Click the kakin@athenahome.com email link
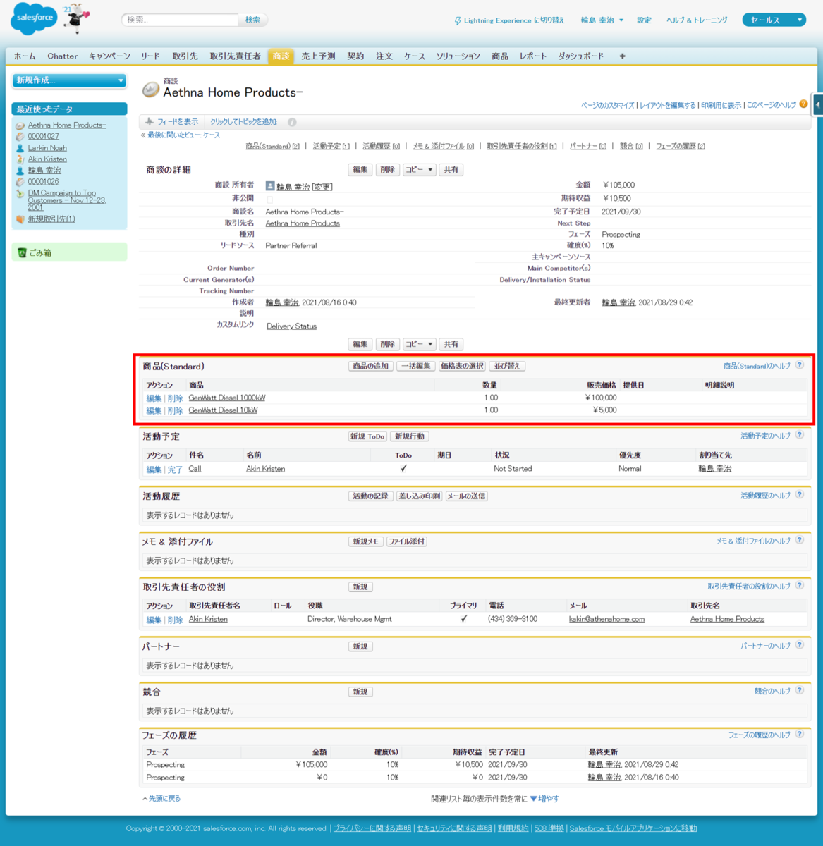Viewport: 823px width, 846px height. [x=606, y=619]
